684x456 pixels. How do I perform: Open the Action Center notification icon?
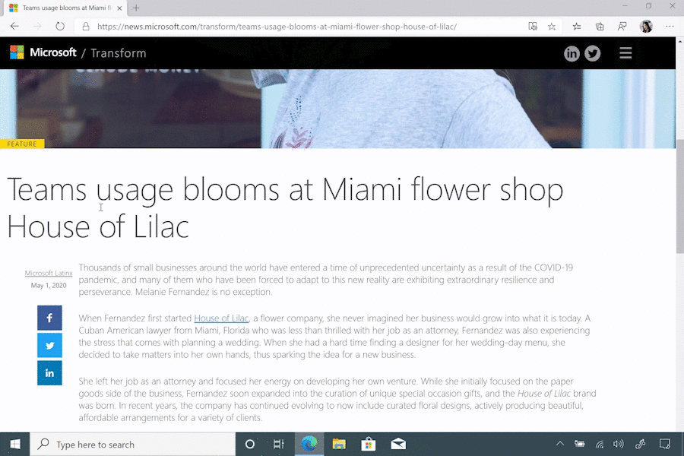[x=664, y=444]
